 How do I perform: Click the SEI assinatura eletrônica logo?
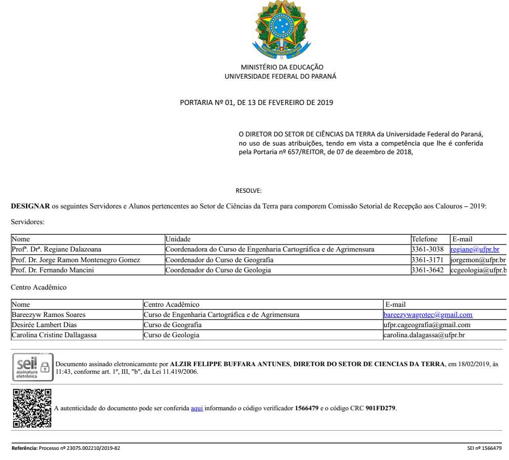[33, 367]
